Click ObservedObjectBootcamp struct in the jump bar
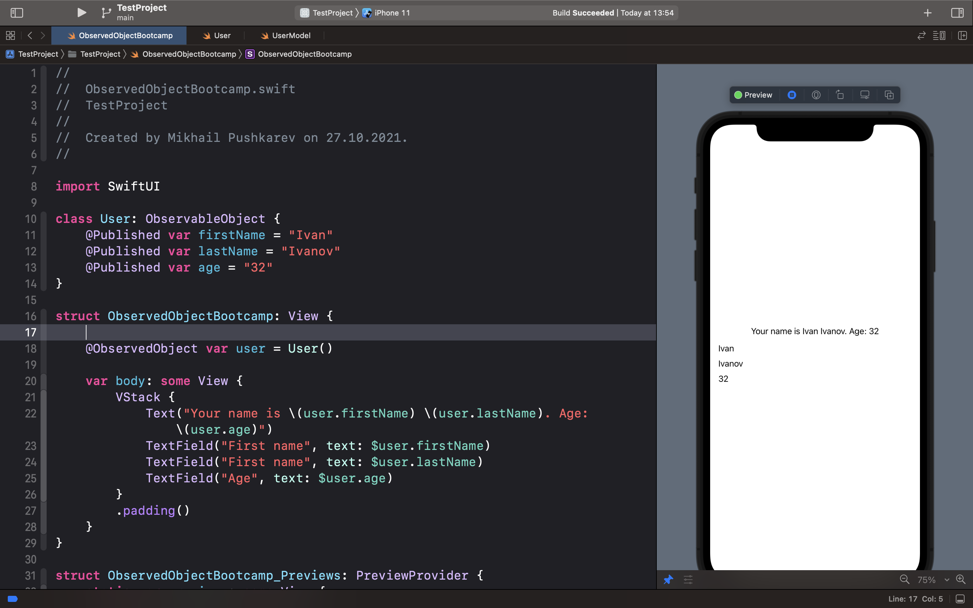This screenshot has width=973, height=608. tap(304, 54)
